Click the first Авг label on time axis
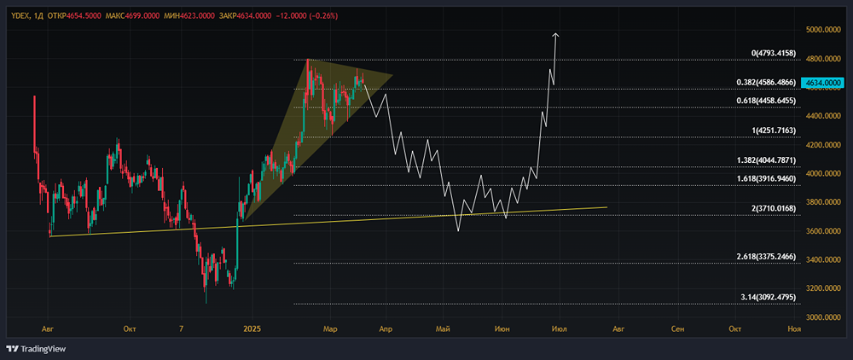The width and height of the screenshot is (853, 360). (x=48, y=329)
